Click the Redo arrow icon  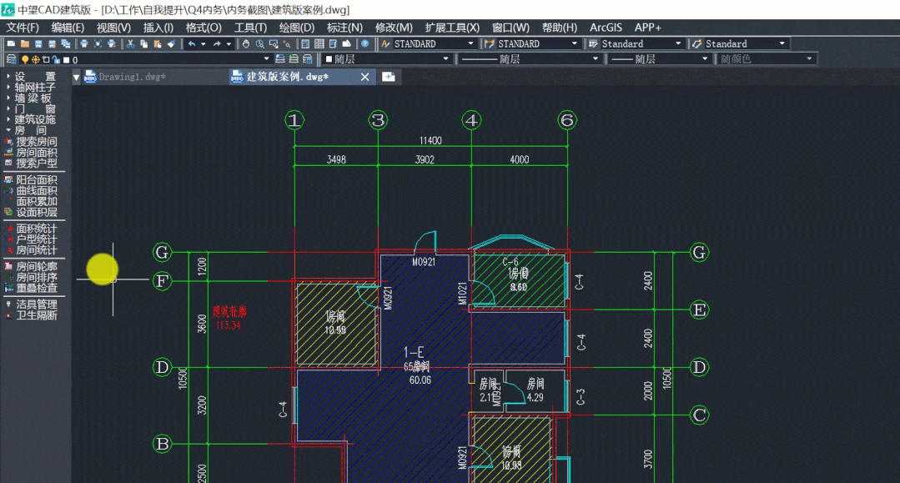pos(217,43)
